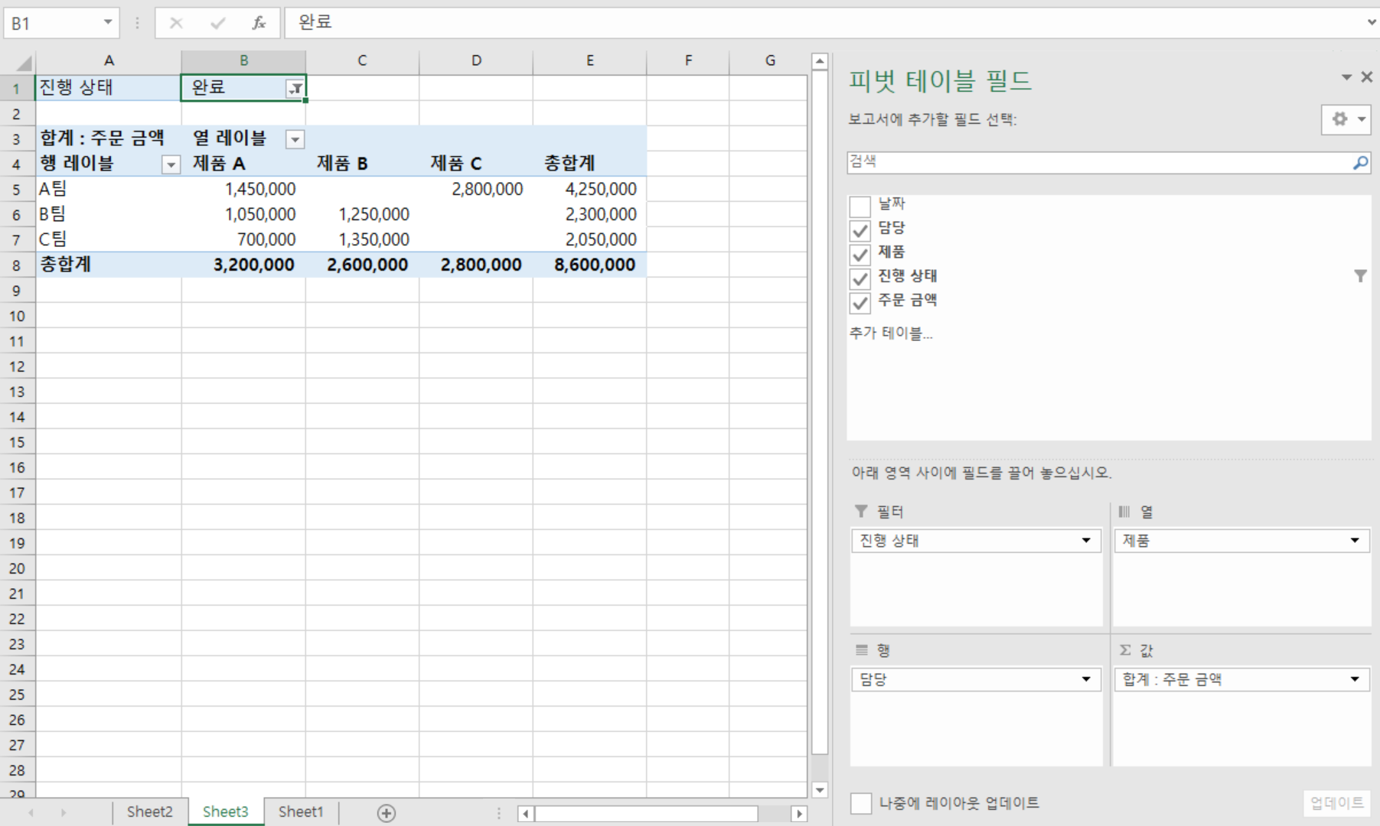
Task: Click horizontal scrollbar right arrow
Action: [799, 814]
